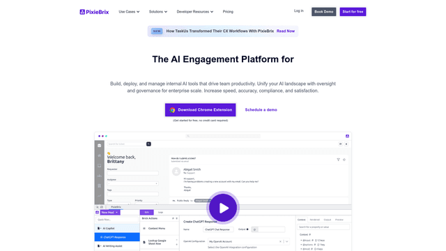Click Abigail Smith's avatar

176,172
